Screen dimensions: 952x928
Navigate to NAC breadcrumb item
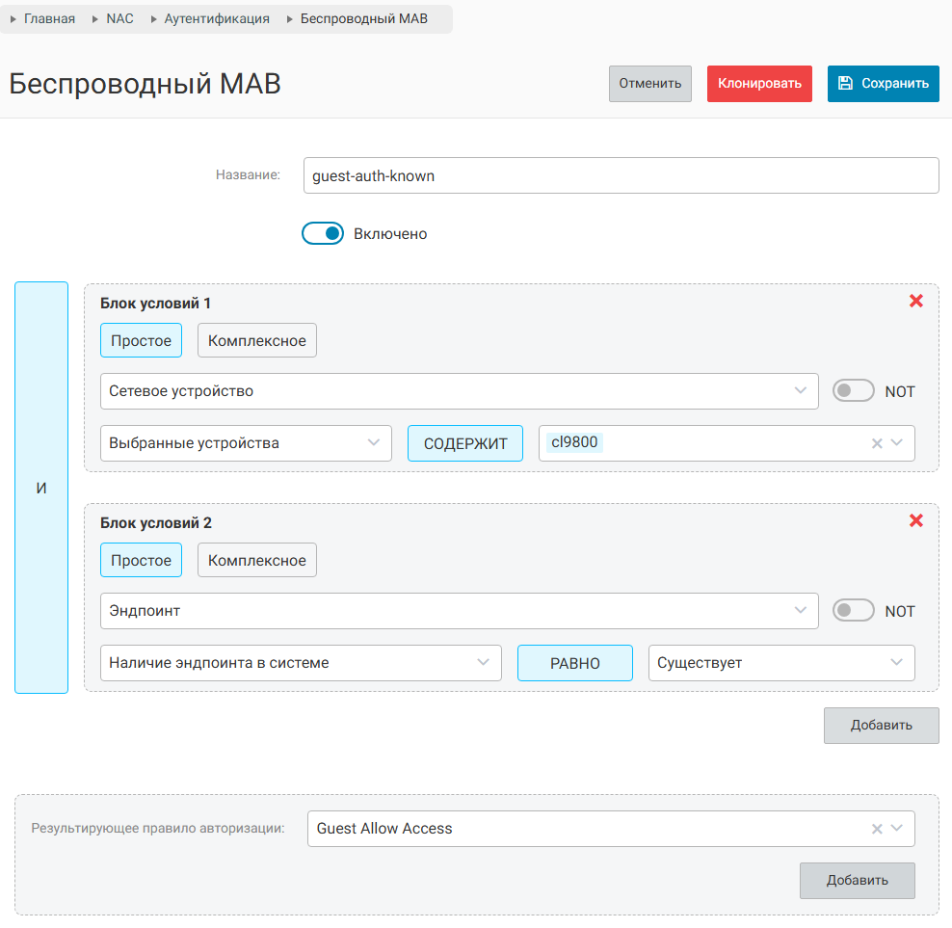(119, 18)
